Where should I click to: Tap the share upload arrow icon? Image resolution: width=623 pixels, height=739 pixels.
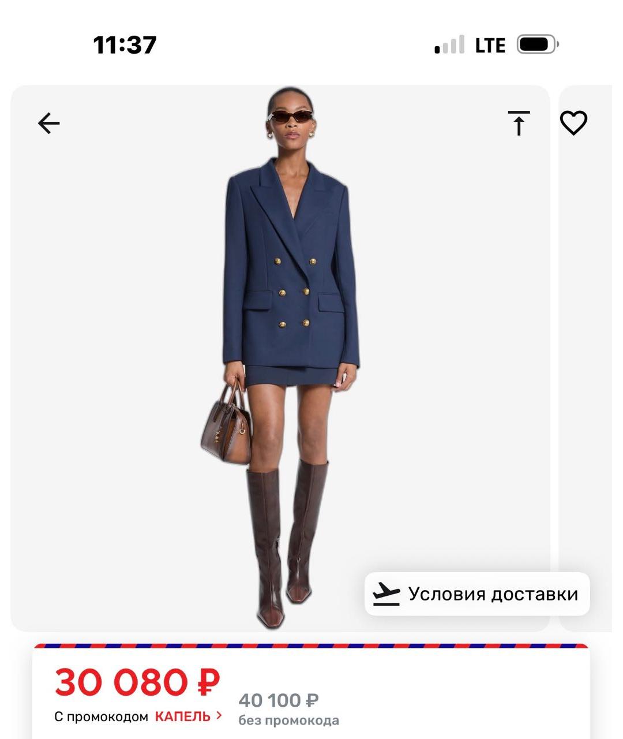point(519,122)
